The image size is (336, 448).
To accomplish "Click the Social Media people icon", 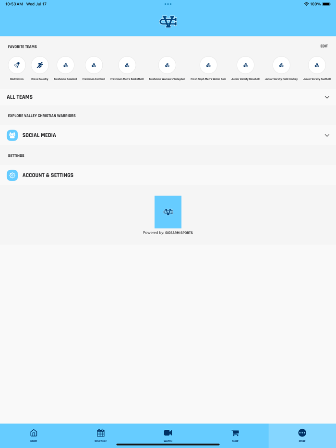I will pos(12,135).
